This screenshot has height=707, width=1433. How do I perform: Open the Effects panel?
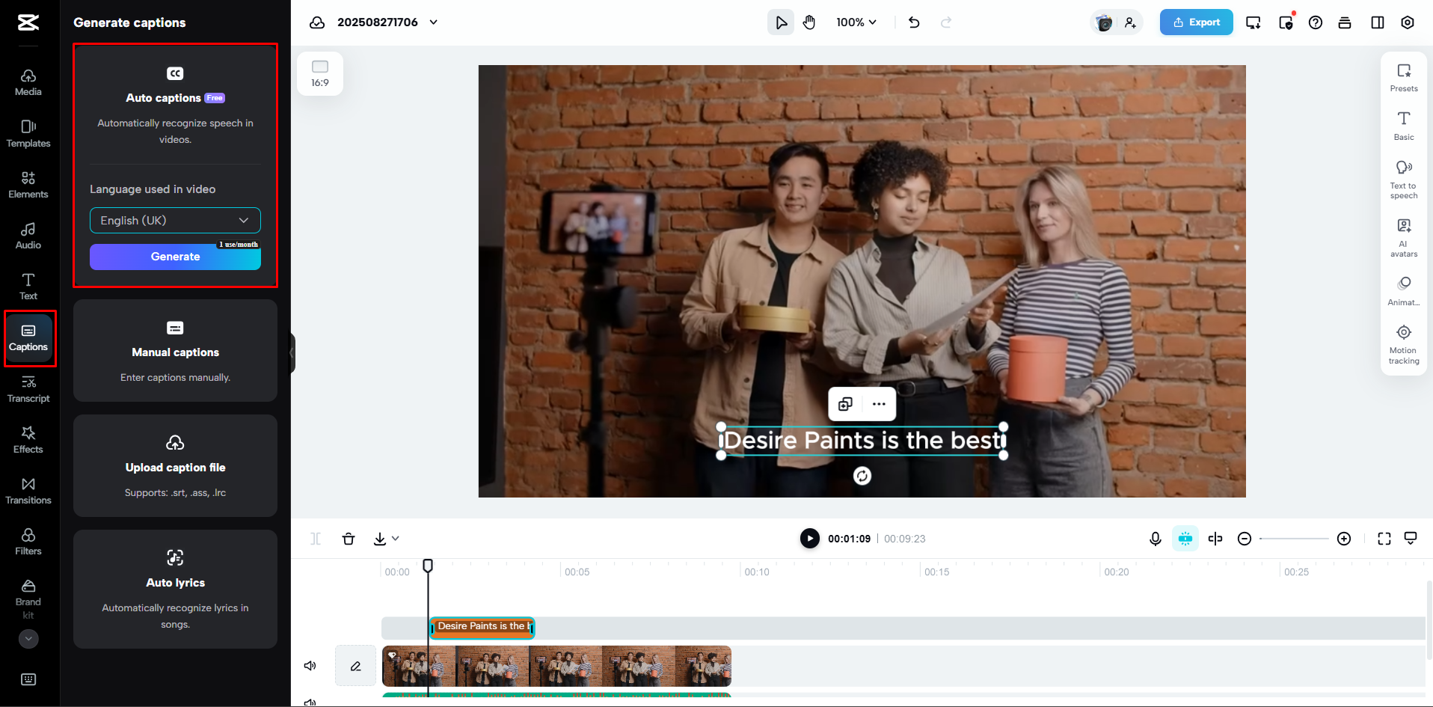tap(28, 439)
